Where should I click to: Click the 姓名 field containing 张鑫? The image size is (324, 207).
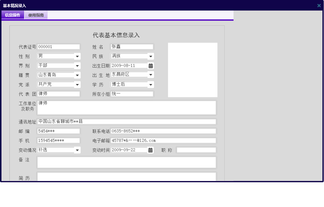[x=132, y=47]
